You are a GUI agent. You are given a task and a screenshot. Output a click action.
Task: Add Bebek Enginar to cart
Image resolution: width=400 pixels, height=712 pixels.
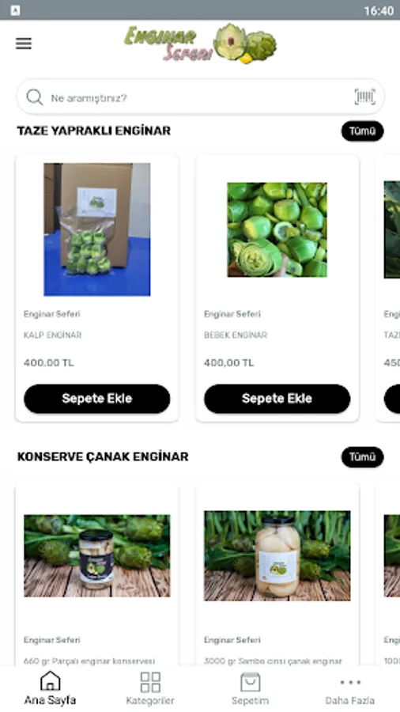click(277, 399)
